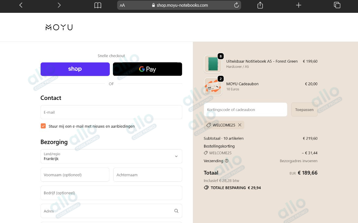Open Safari's bookmarks icon
The width and height of the screenshot is (358, 223).
click(97, 5)
